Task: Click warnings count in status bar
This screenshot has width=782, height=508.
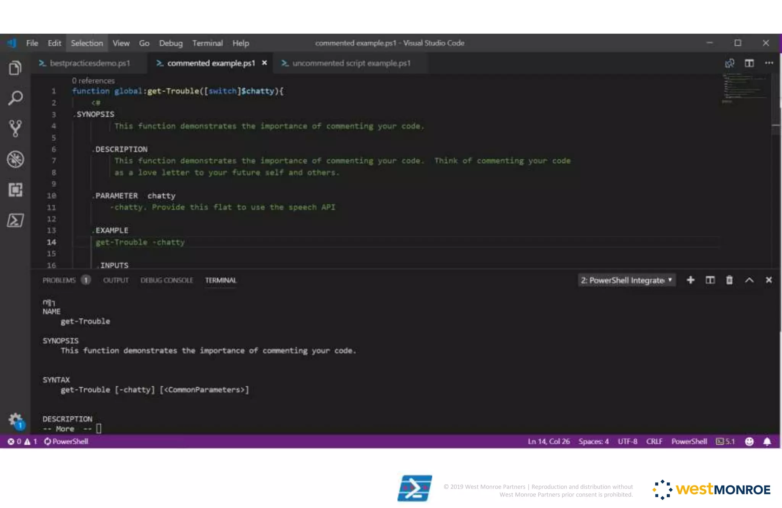Action: point(31,442)
